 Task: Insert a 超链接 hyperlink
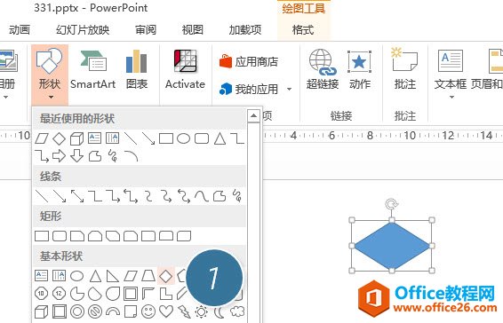(x=323, y=69)
